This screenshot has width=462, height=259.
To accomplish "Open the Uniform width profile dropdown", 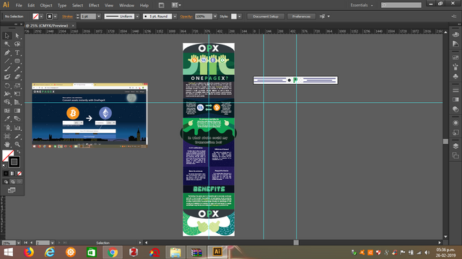I will (x=137, y=17).
